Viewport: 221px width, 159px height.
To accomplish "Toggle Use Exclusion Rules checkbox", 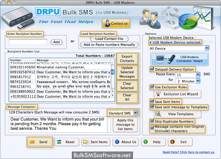I will (152, 87).
